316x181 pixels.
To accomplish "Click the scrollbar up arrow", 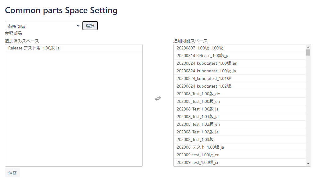I will click(308, 47).
